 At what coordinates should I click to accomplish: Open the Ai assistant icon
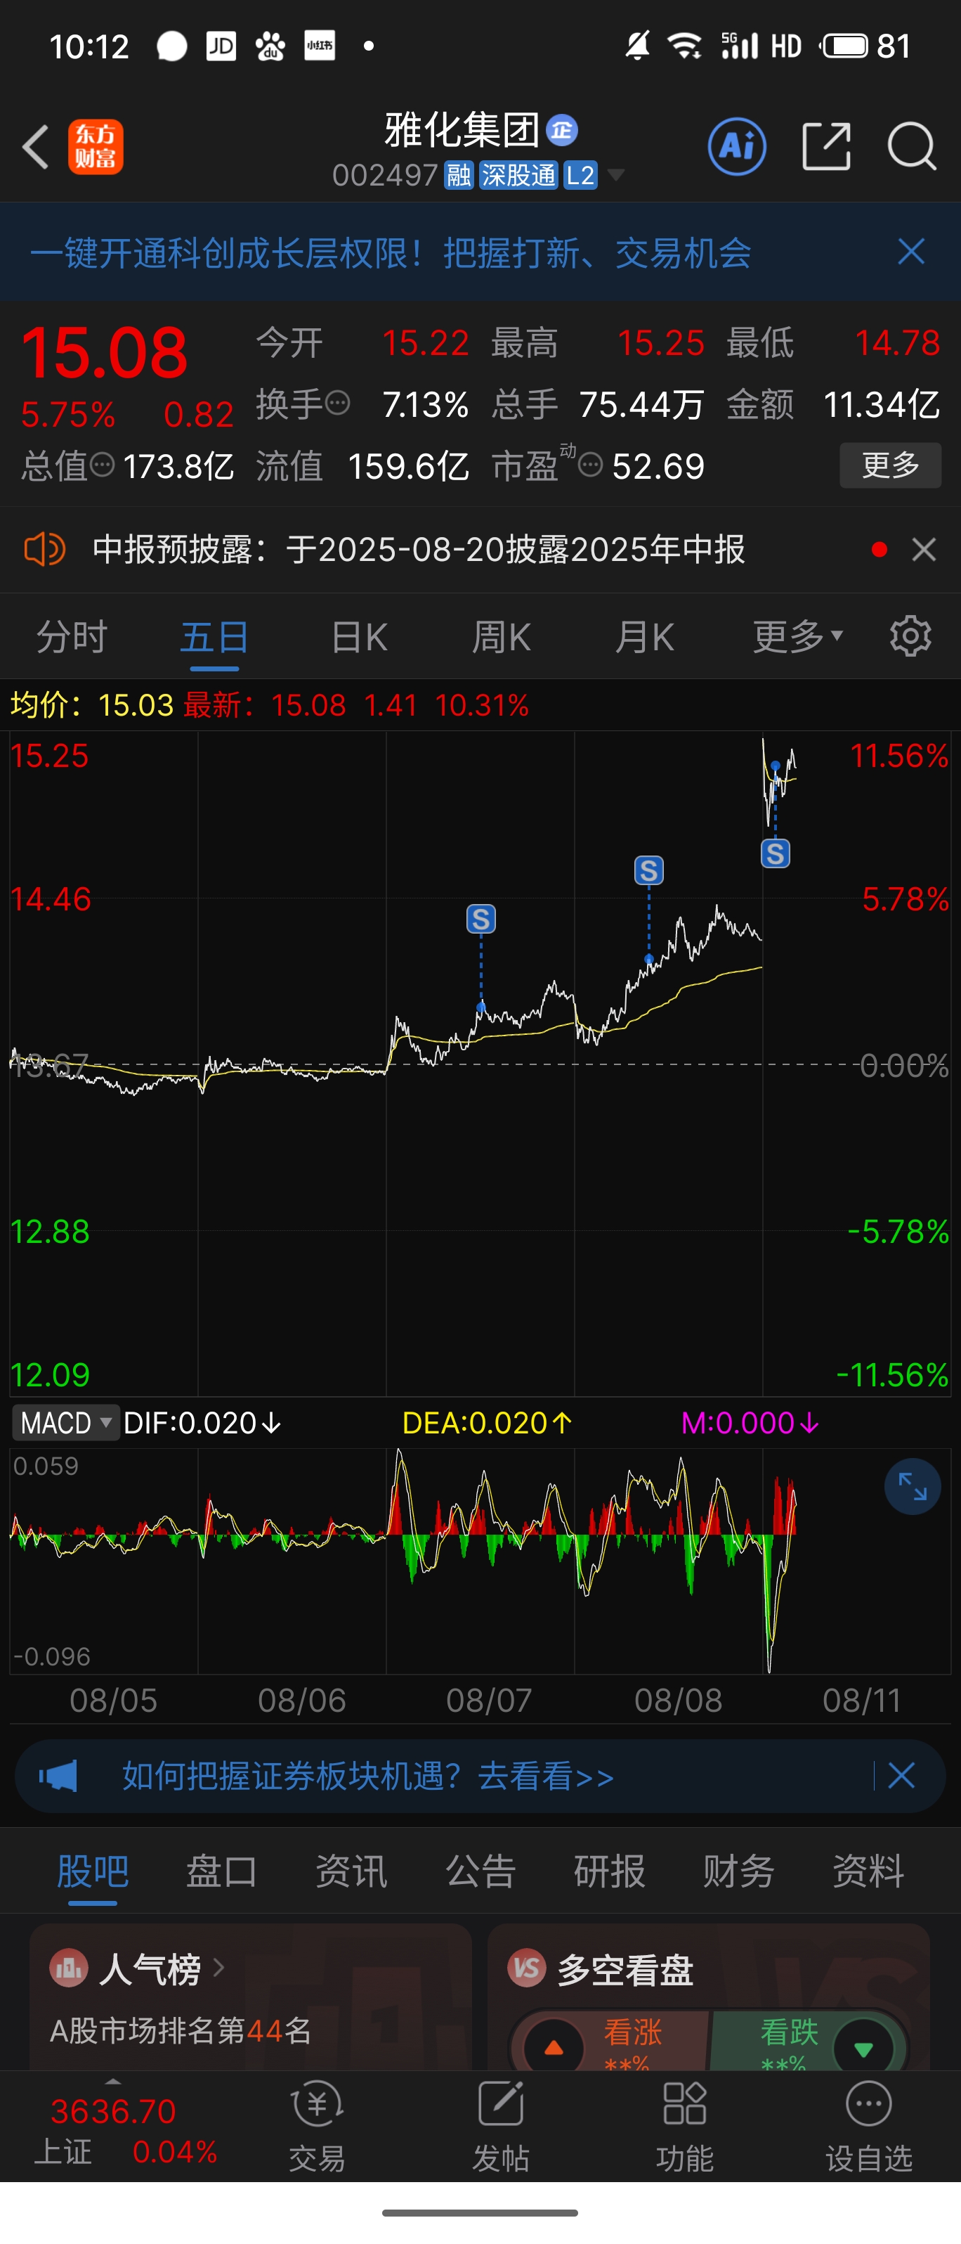point(738,146)
